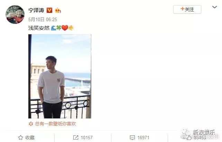Follow the user with +关注 button
The image size is (222, 142).
[x=187, y=9]
